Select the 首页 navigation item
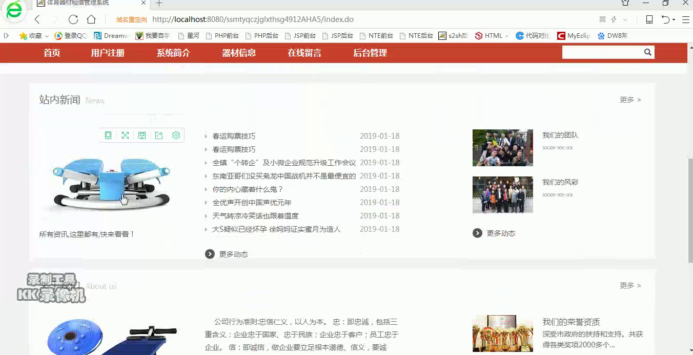This screenshot has width=693, height=355. click(x=52, y=53)
